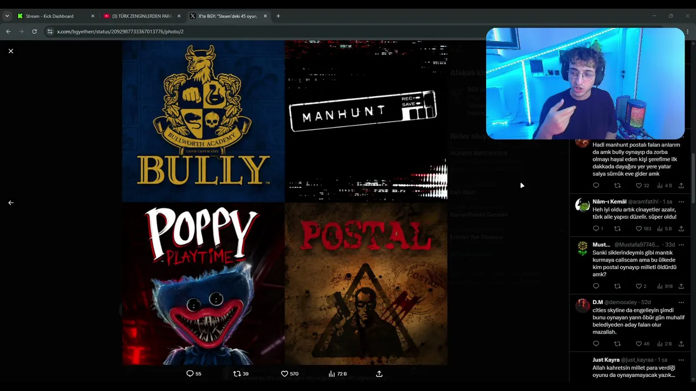
Task: Open Nâm-ı Kemâl's avatar
Action: (582, 205)
